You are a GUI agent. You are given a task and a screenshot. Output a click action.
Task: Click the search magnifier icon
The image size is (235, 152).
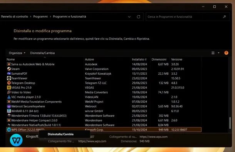click(x=224, y=17)
